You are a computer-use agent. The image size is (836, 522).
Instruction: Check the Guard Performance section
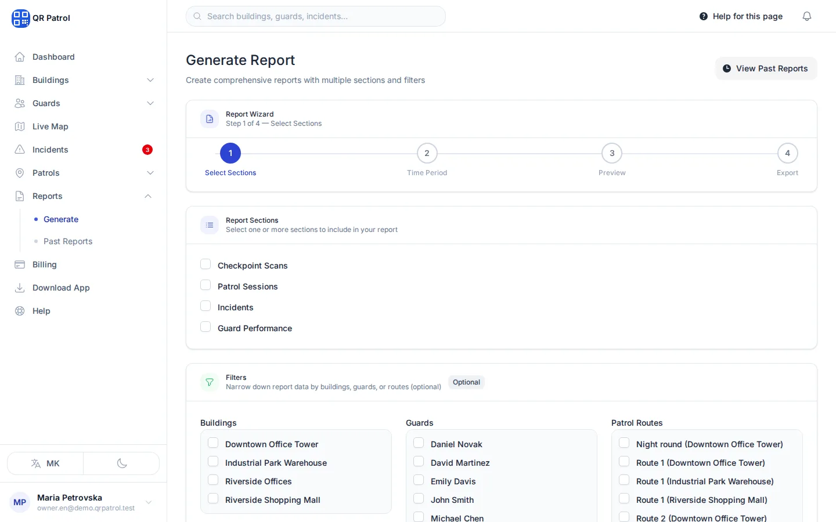[x=206, y=327]
